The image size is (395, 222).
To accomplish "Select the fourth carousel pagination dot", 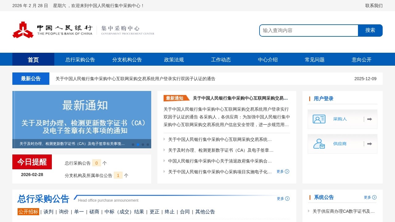I will (148, 144).
